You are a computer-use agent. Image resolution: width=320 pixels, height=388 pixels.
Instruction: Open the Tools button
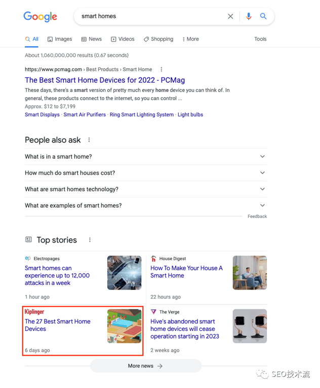coord(260,39)
